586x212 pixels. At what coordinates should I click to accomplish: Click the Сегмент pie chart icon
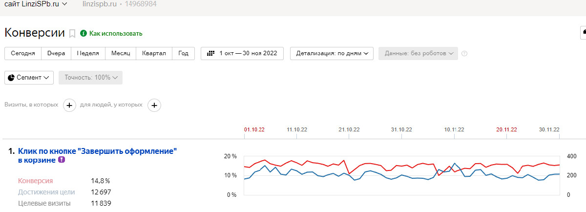pyautogui.click(x=11, y=77)
